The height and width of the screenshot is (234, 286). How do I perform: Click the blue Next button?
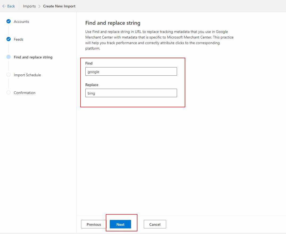[x=120, y=224]
